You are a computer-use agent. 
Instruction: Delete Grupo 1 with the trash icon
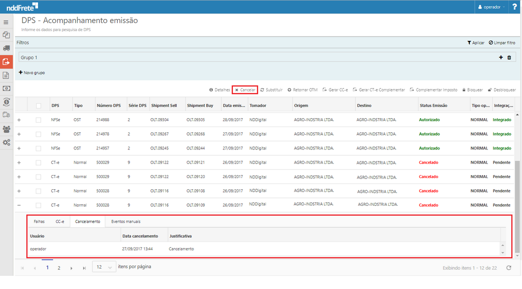[509, 57]
